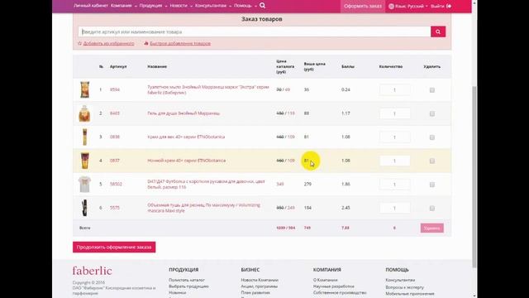Image resolution: width=529 pixels, height=298 pixels.
Task: Tick delete checkbox for eye cream row 3
Action: (x=431, y=137)
